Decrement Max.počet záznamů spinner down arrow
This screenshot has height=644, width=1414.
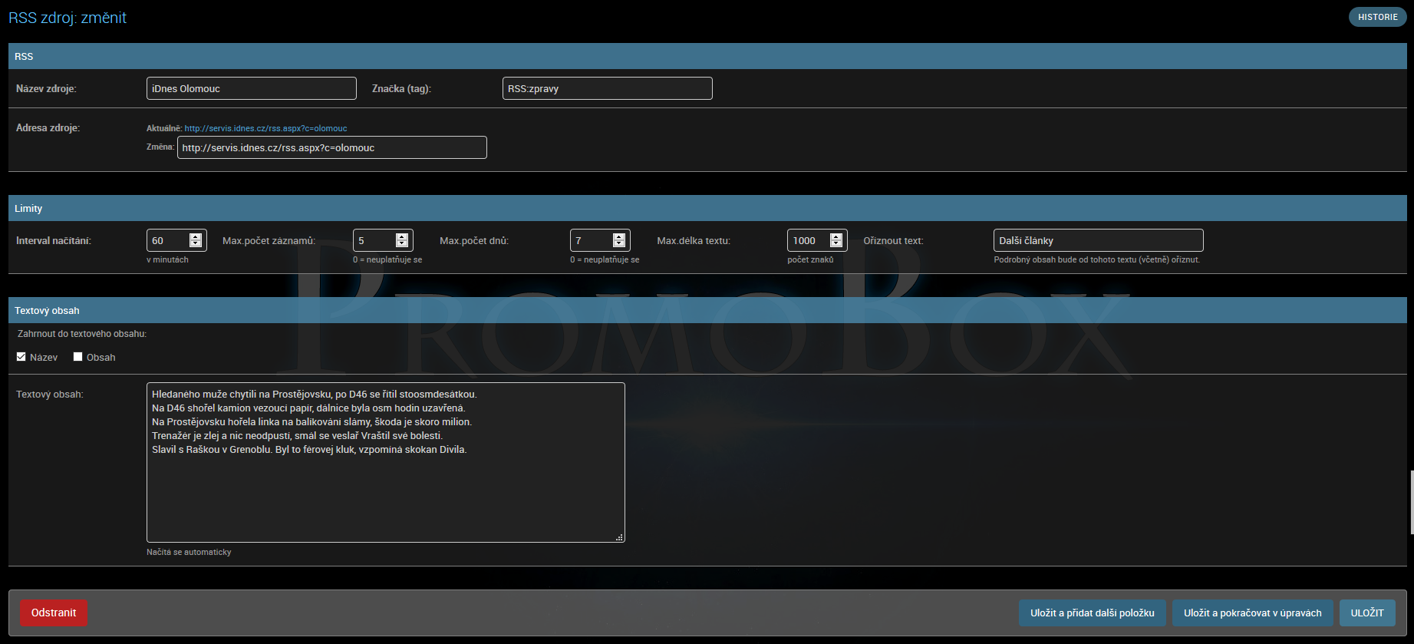click(x=402, y=244)
